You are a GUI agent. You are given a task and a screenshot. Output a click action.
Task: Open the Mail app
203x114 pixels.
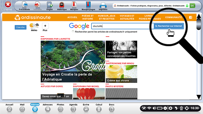pos(22,108)
